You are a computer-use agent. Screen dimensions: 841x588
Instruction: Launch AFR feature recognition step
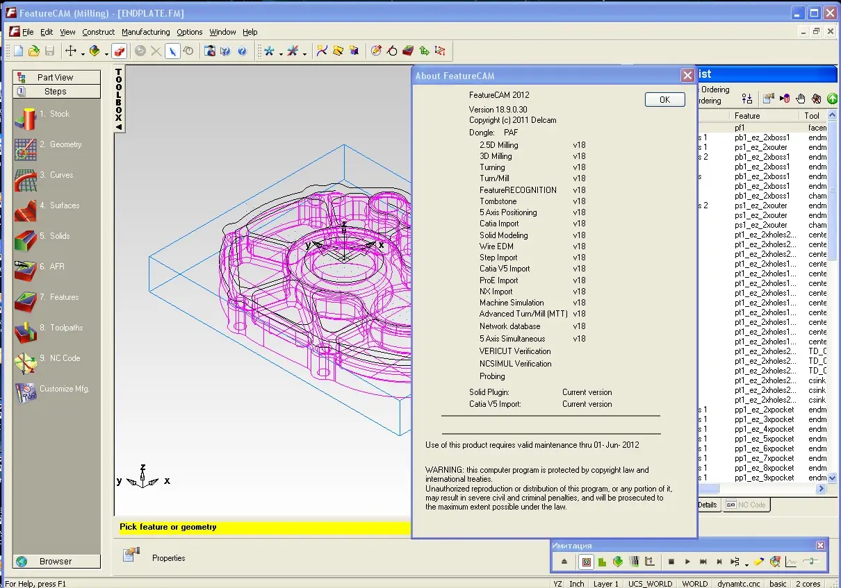pyautogui.click(x=25, y=271)
